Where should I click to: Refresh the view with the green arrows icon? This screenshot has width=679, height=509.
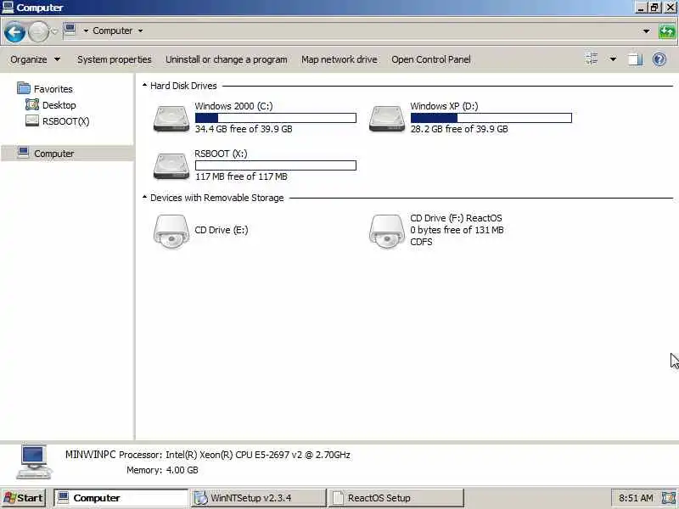667,31
